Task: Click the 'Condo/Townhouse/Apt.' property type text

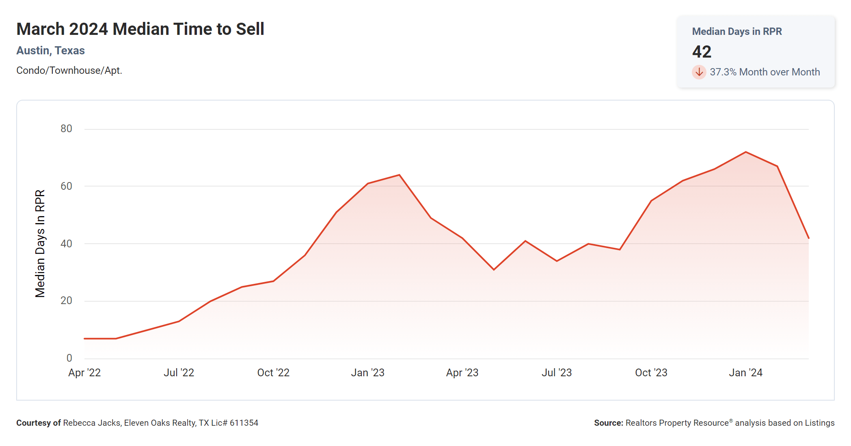Action: (69, 71)
